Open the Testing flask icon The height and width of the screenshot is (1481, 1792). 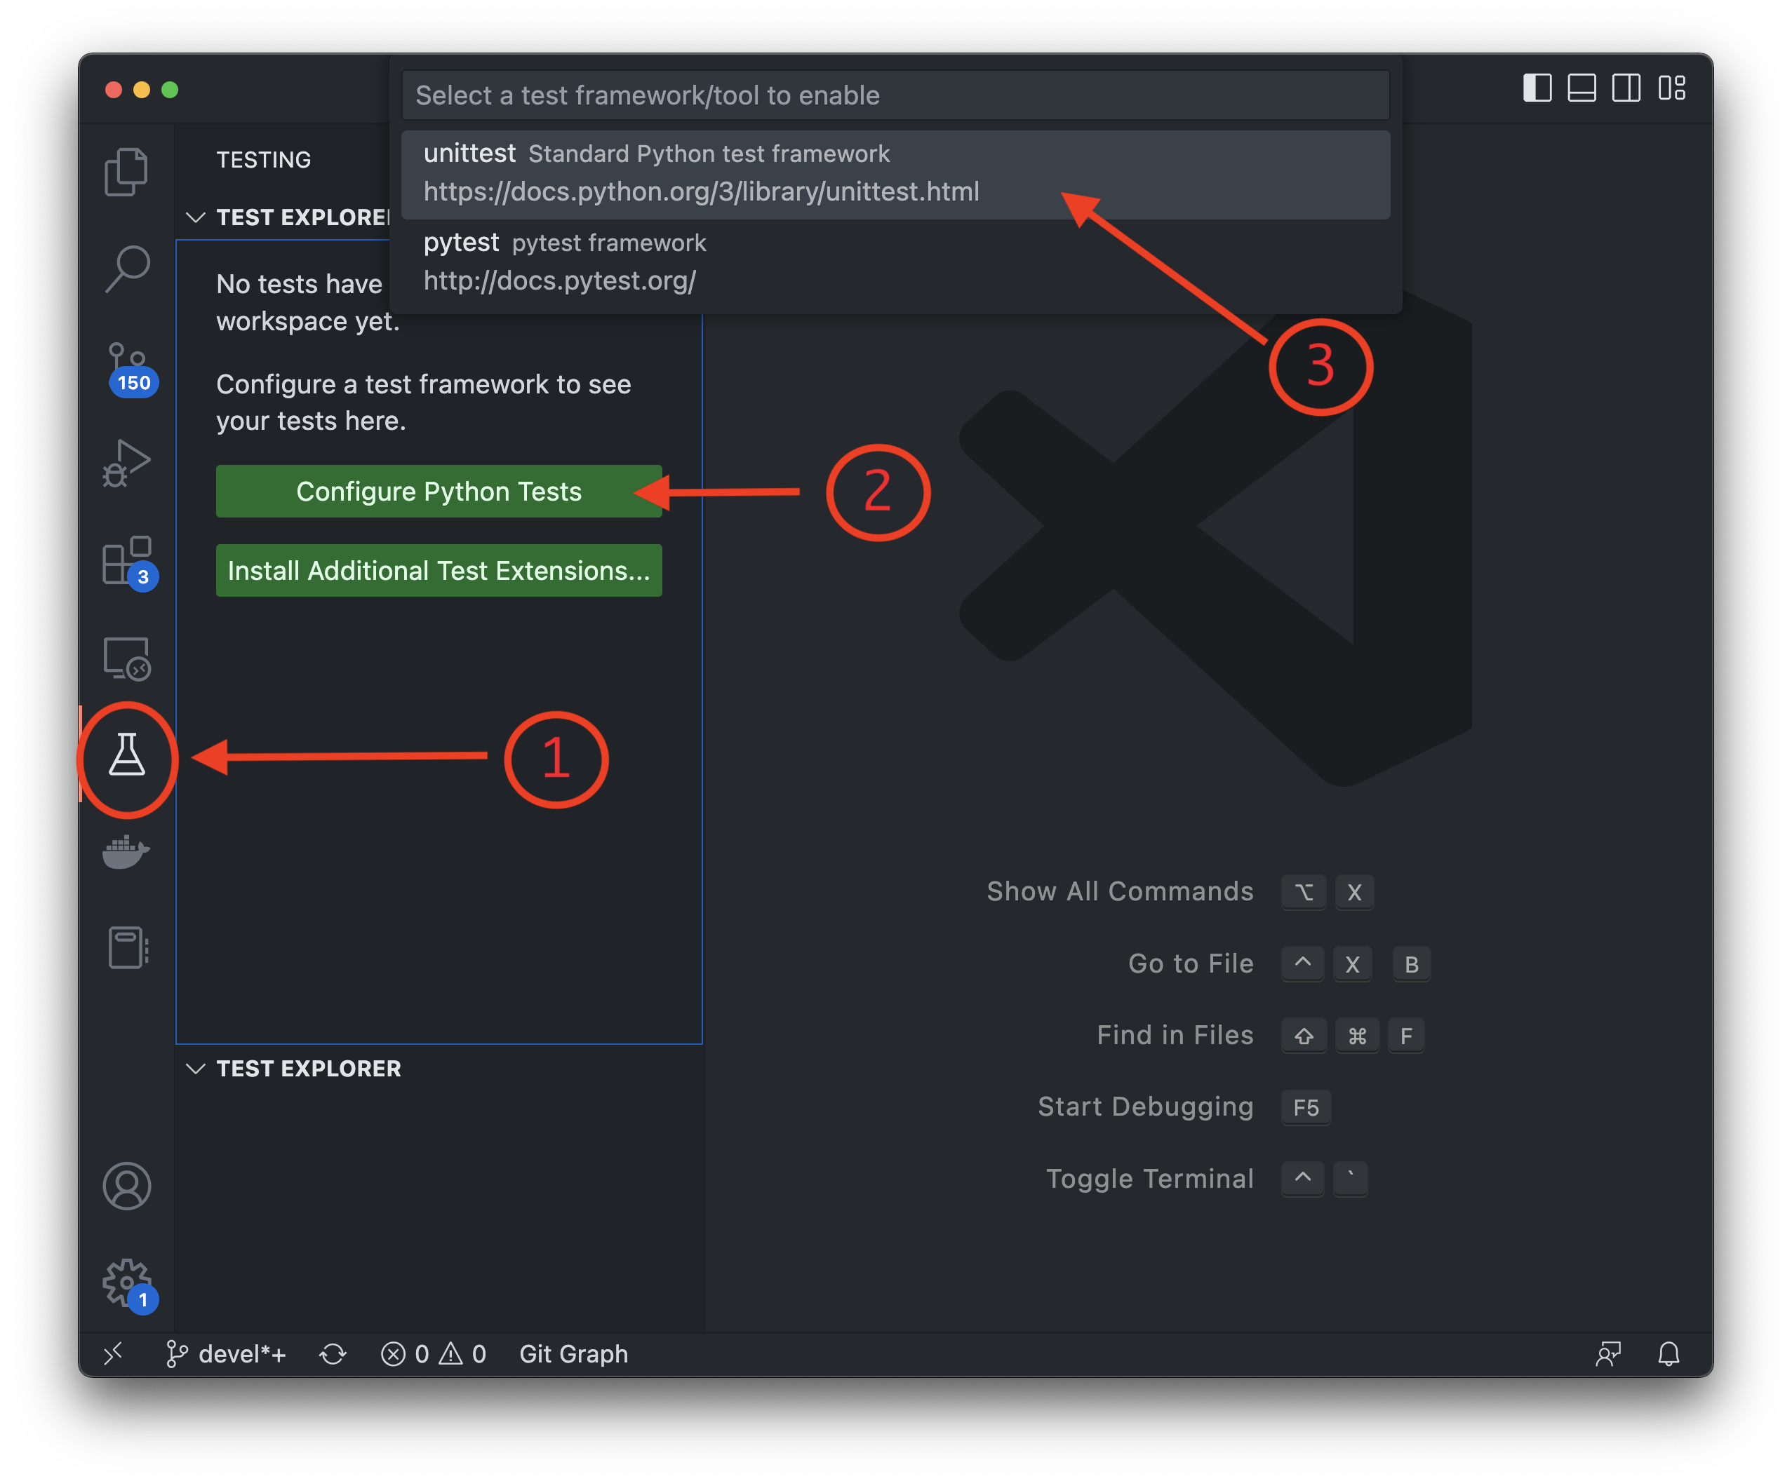pyautogui.click(x=126, y=755)
